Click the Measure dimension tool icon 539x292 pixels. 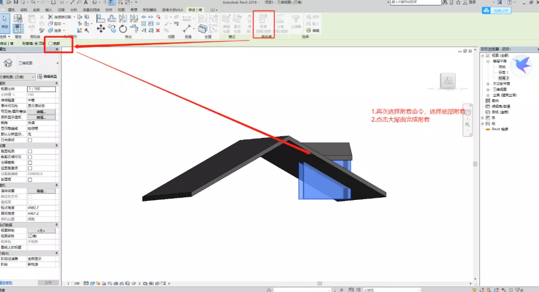tap(188, 29)
